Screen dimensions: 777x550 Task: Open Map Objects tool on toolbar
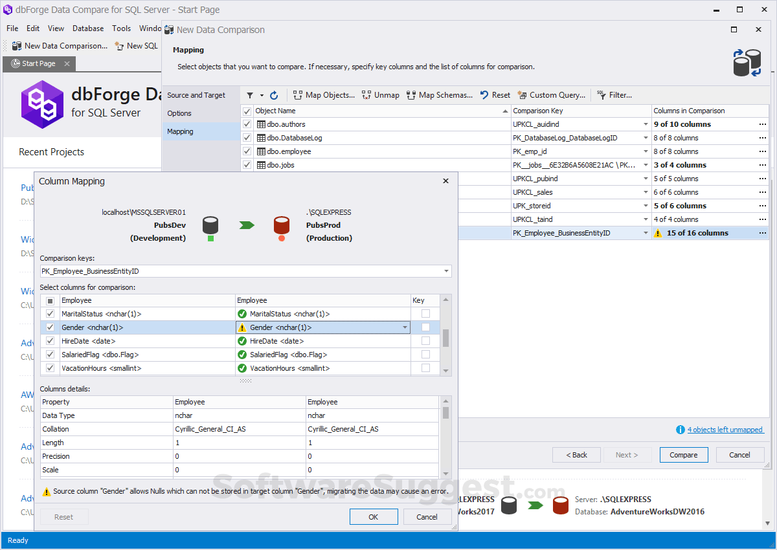pyautogui.click(x=324, y=95)
